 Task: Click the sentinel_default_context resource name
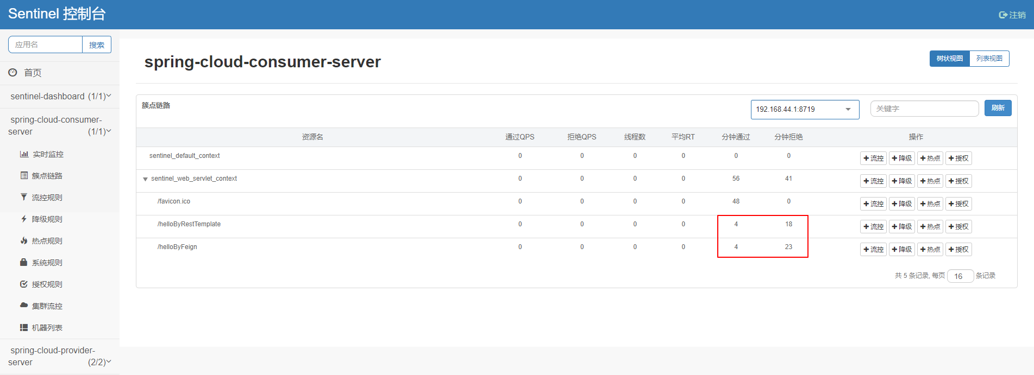coord(185,156)
